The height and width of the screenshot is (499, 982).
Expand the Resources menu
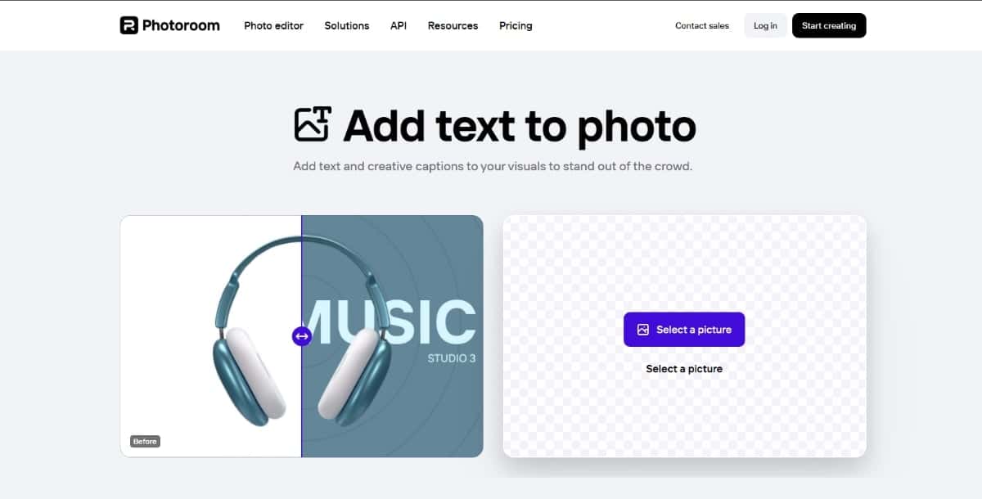coord(453,25)
